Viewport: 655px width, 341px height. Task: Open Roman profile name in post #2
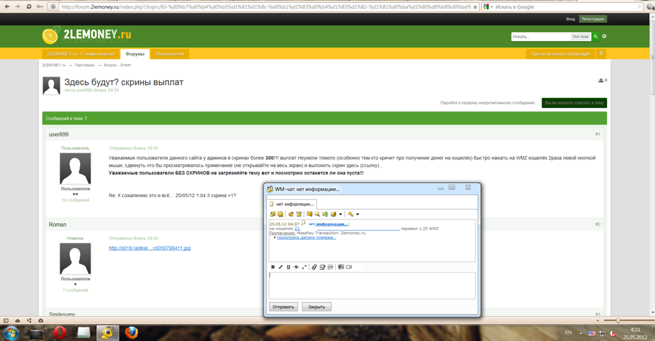click(58, 225)
